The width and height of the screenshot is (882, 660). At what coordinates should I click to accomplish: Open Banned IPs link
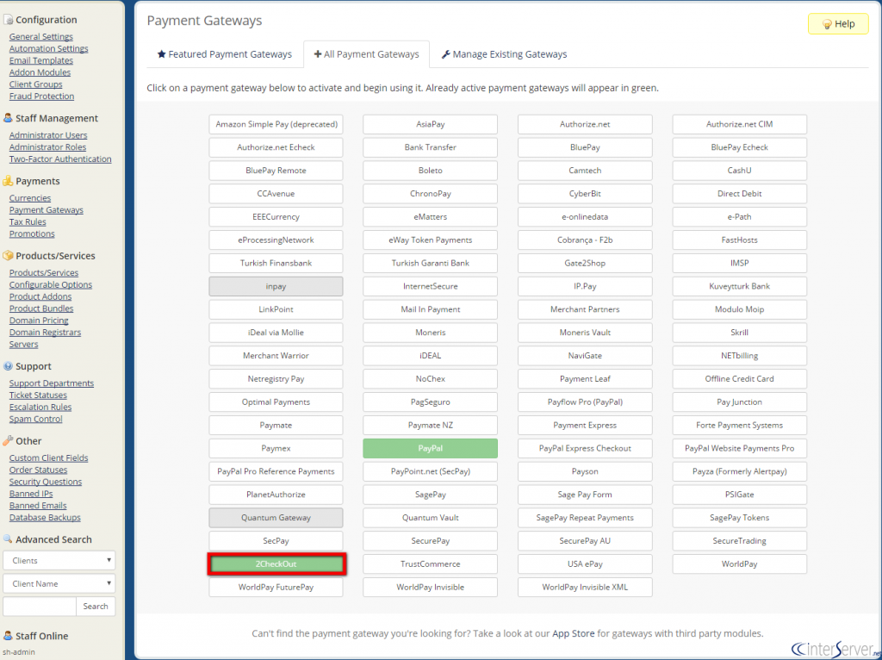31,494
